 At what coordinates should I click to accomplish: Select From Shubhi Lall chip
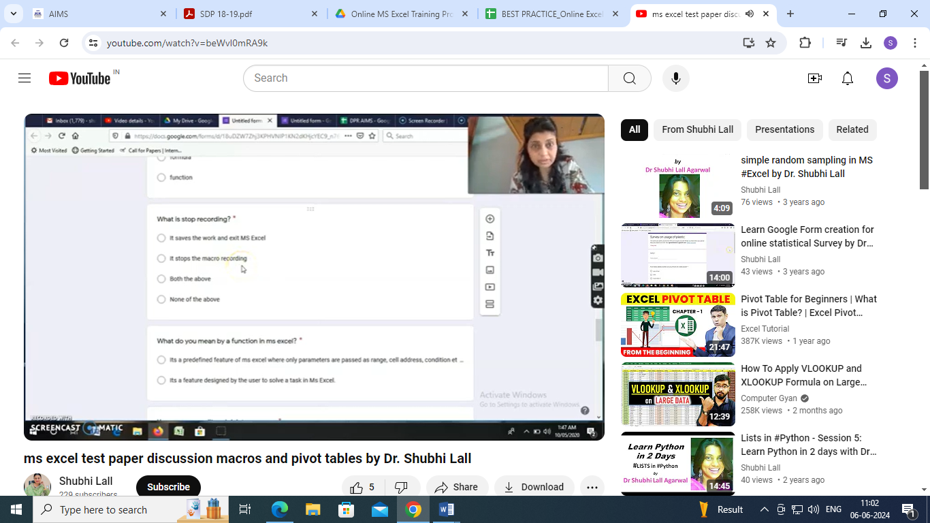pyautogui.click(x=697, y=129)
